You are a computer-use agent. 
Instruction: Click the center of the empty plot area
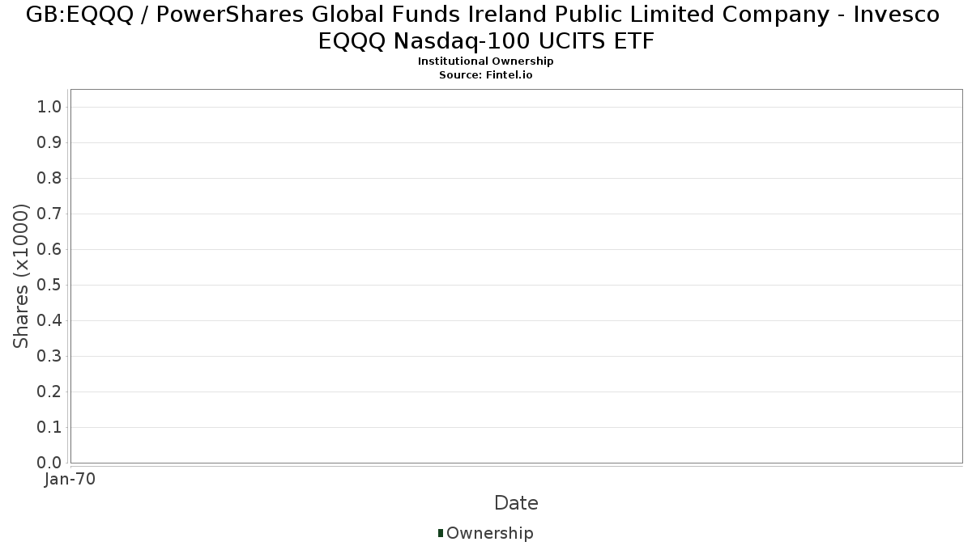[x=516, y=276]
